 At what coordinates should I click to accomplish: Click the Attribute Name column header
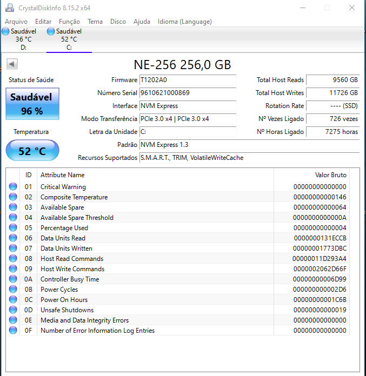[155, 175]
